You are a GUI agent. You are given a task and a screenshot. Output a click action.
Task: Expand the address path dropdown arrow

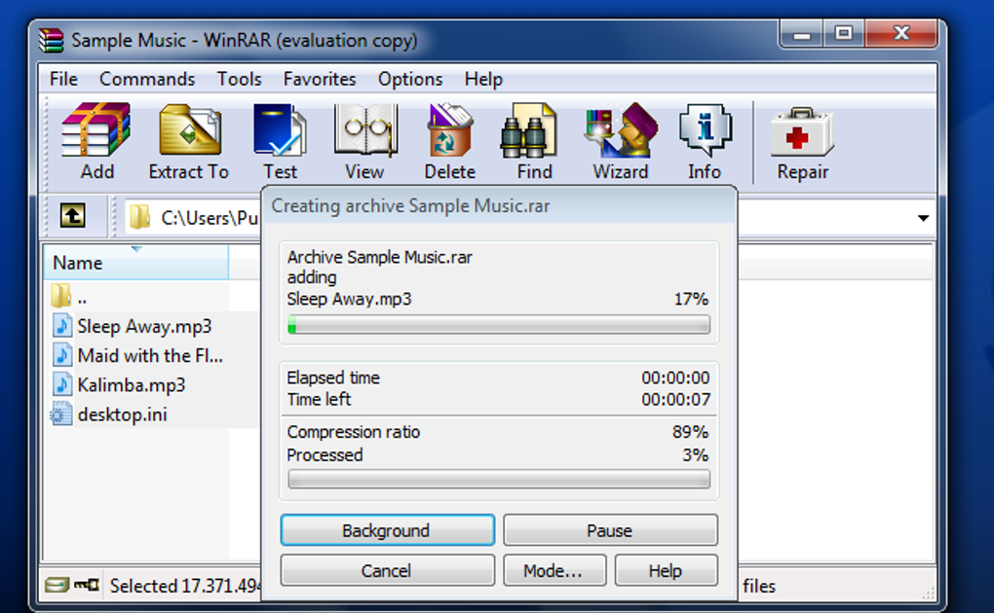(x=923, y=218)
